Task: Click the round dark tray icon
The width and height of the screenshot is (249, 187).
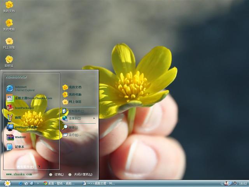Action: 235,183
